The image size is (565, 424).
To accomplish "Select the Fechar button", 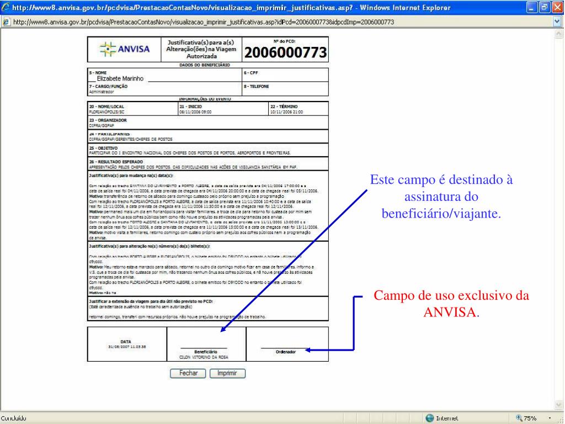I will (x=188, y=373).
